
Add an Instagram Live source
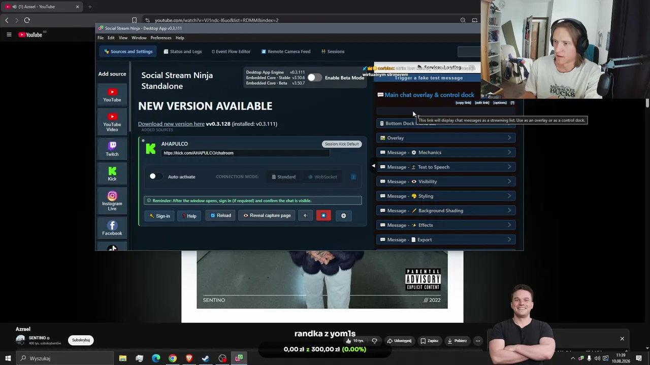coord(112,201)
